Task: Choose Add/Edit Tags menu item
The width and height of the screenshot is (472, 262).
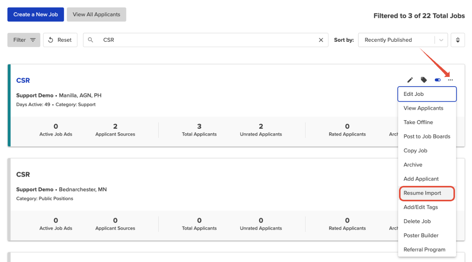Action: click(427, 207)
